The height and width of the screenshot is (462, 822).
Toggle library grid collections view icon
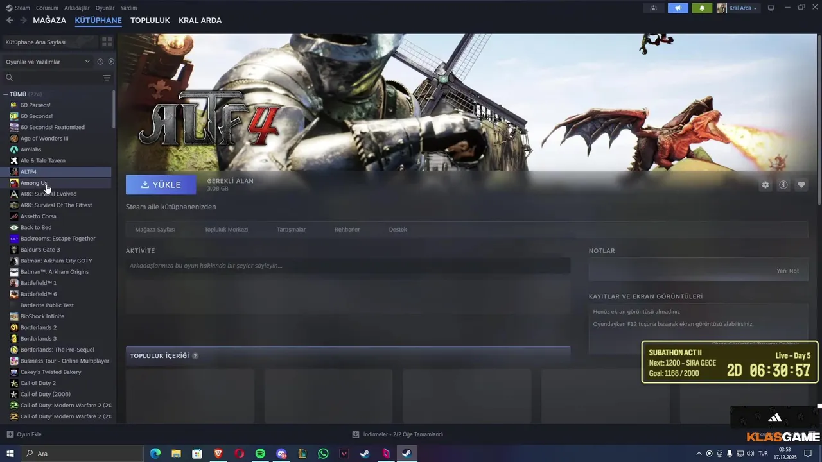[x=107, y=42]
